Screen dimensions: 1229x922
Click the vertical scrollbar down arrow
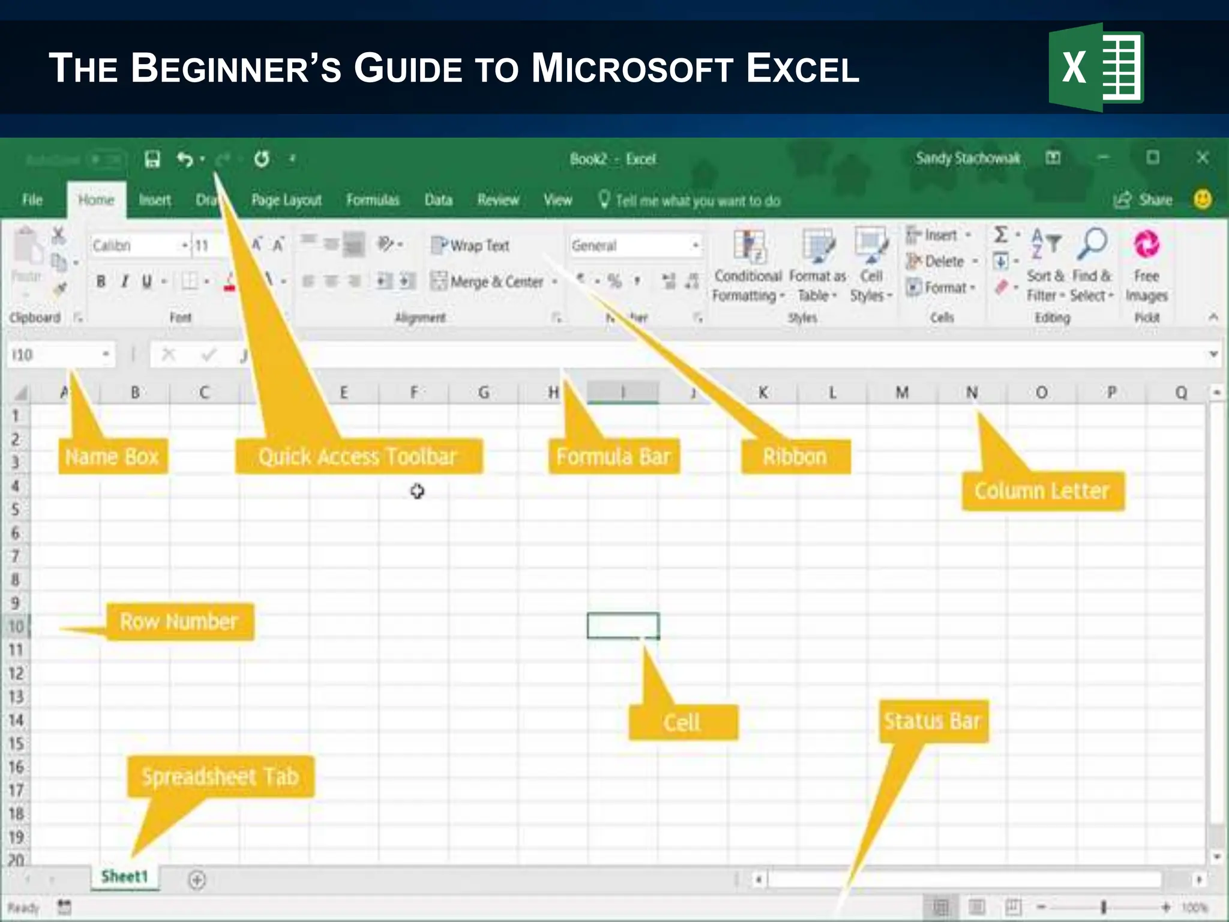1216,857
